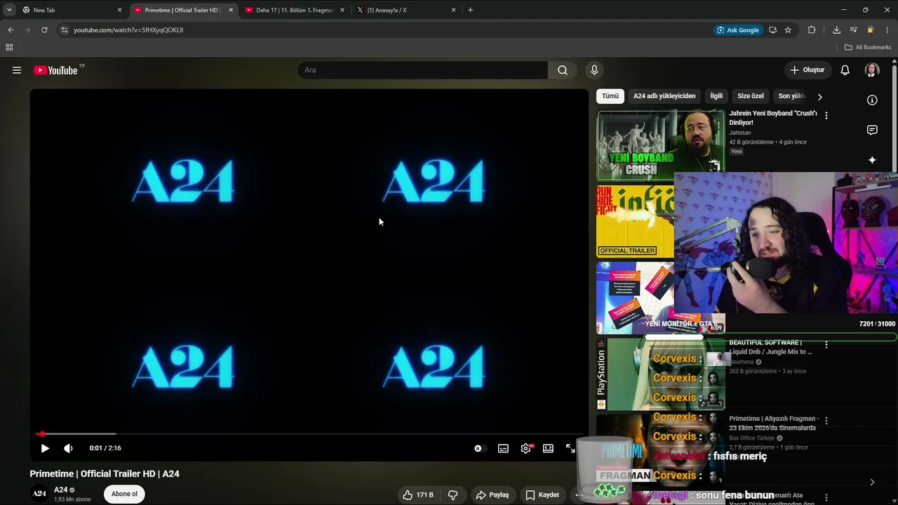The image size is (898, 505).
Task: Click the Ask Google lens button
Action: 737,30
